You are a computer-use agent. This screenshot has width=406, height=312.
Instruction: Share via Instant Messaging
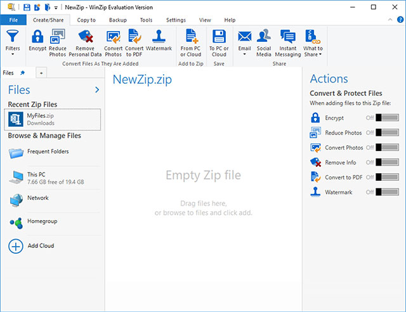pyautogui.click(x=288, y=43)
